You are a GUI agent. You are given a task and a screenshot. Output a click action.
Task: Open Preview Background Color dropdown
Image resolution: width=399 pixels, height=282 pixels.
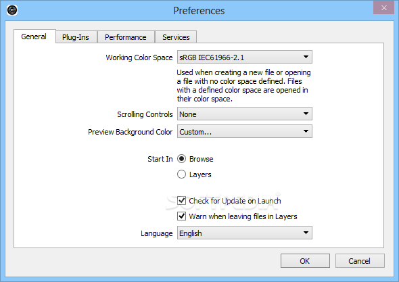245,131
